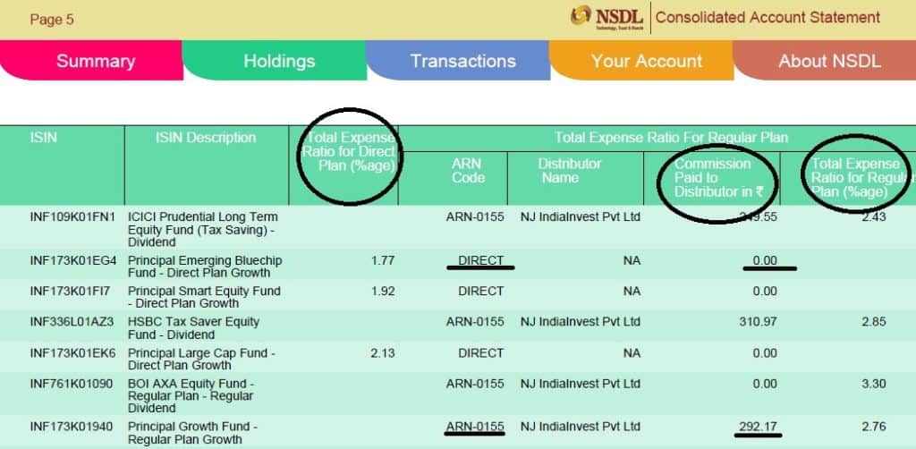Click commission value 292.17
The width and height of the screenshot is (916, 449).
(x=759, y=427)
